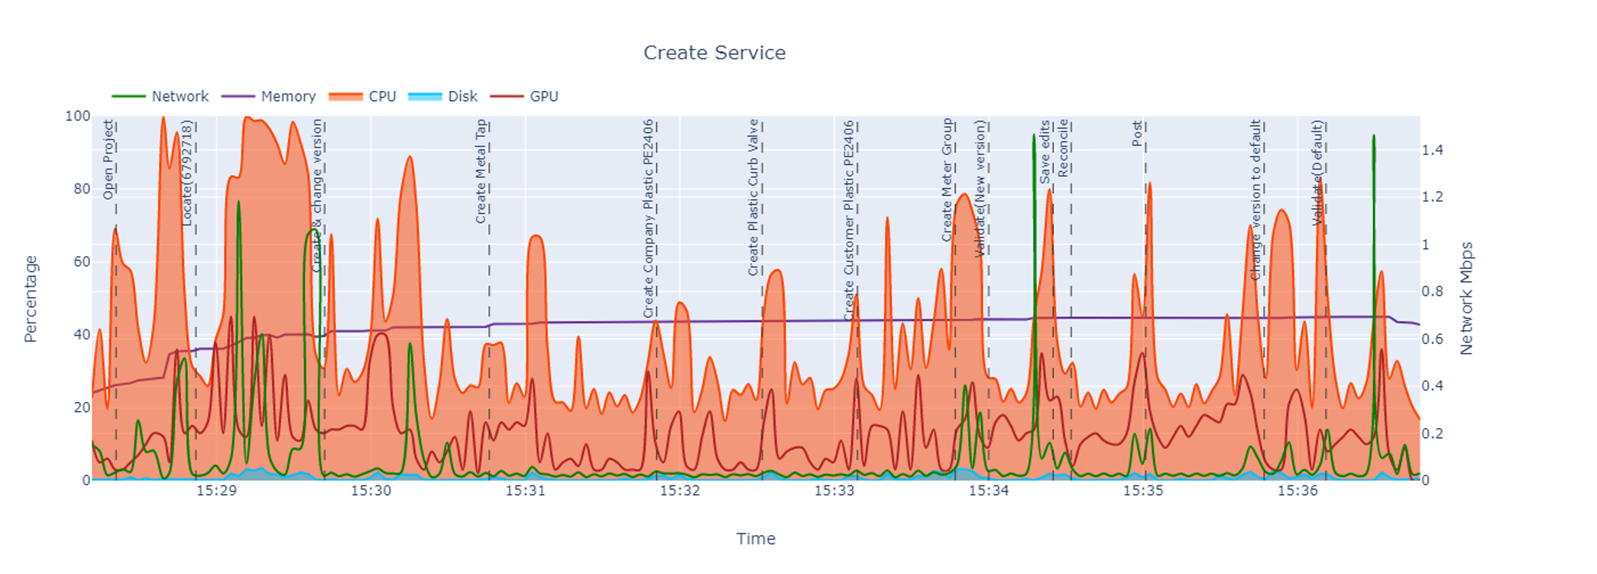Click the orange CPU legend swatch

(x=345, y=96)
